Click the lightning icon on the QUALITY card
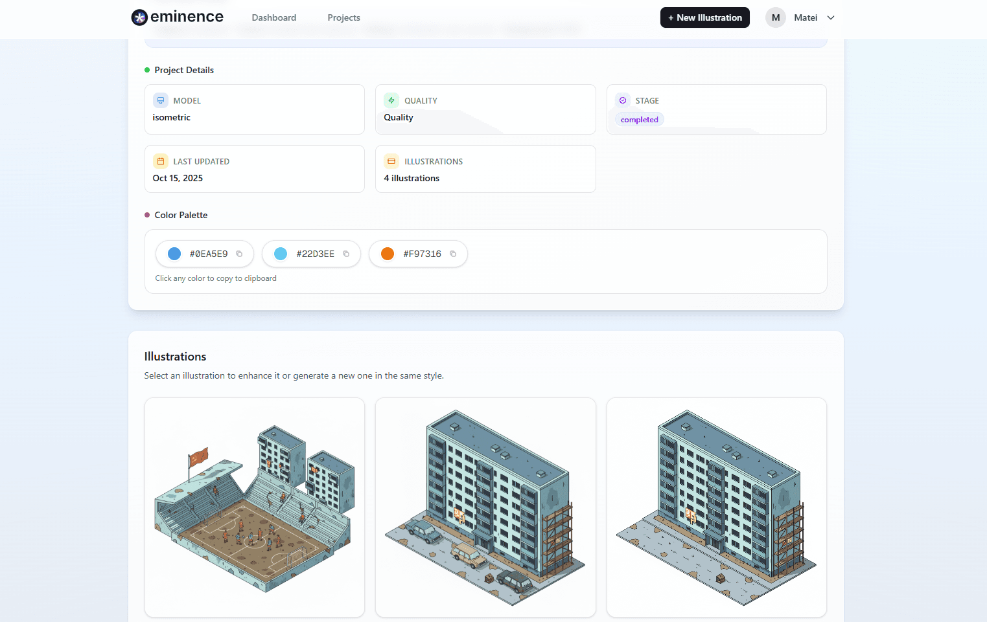 pos(391,100)
